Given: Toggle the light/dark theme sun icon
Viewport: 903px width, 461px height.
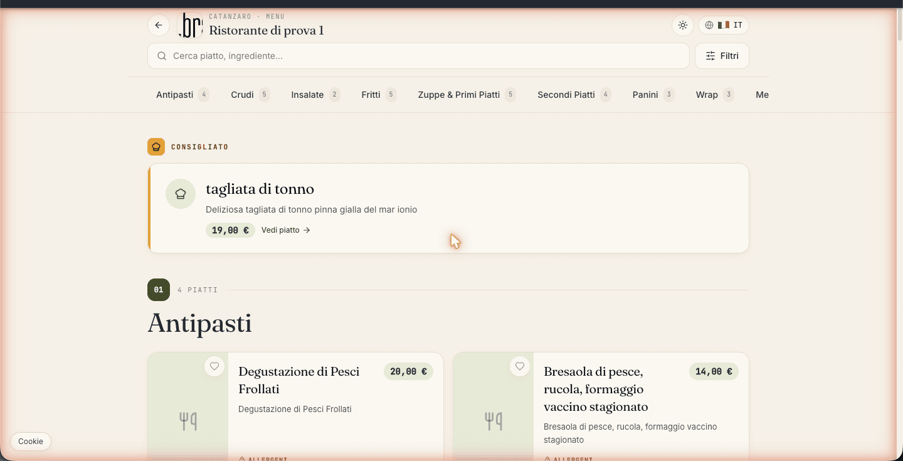Looking at the screenshot, I should click(683, 25).
